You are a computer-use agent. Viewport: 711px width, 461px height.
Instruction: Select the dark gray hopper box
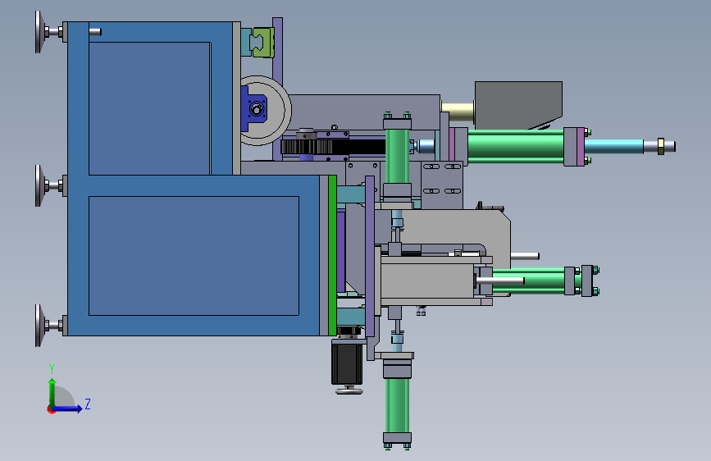pos(519,105)
